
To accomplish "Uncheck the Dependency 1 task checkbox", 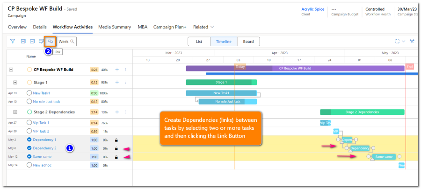I will (x=29, y=140).
